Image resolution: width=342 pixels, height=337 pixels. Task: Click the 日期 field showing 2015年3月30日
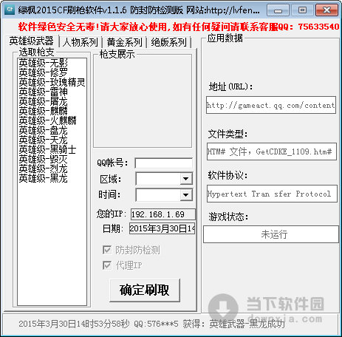coord(162,228)
